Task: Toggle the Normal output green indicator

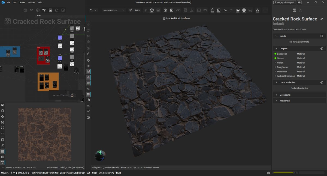Action: [x=275, y=58]
